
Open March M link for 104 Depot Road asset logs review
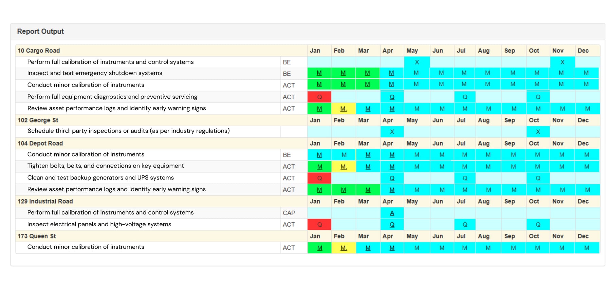[368, 190]
